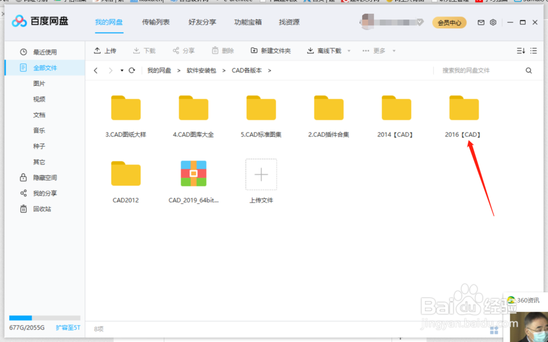Click the sort order icon

[521, 51]
